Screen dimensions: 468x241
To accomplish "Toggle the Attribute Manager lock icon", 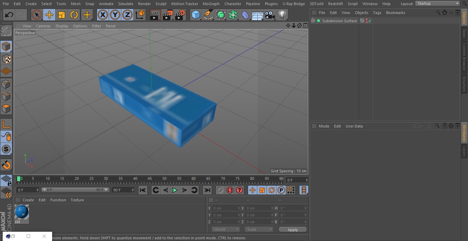I will tap(445, 126).
